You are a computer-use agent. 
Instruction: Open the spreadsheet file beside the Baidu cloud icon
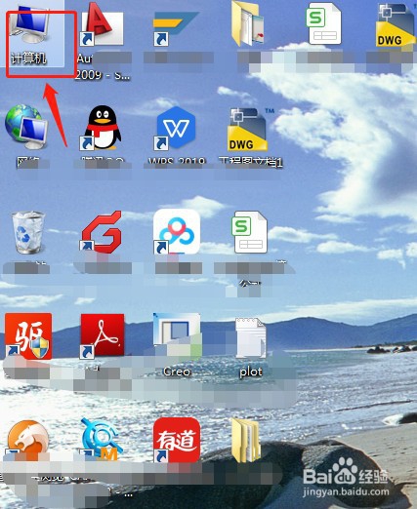coord(250,232)
